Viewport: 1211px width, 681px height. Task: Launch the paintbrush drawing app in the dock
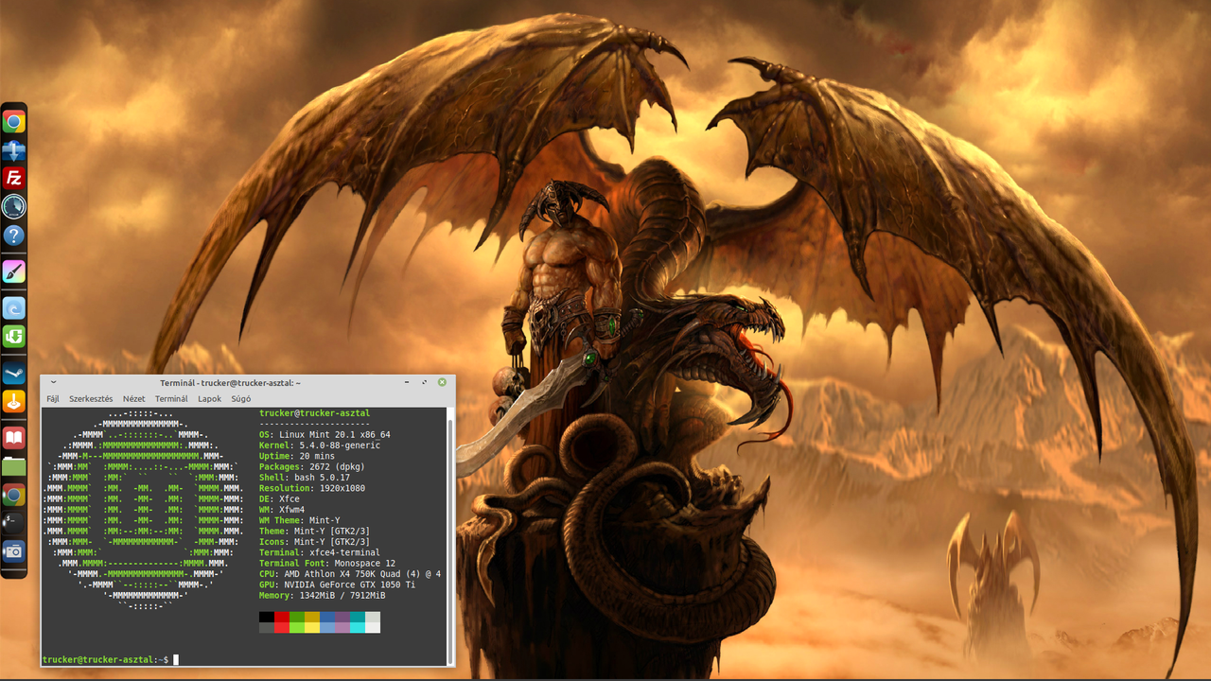pyautogui.click(x=13, y=272)
